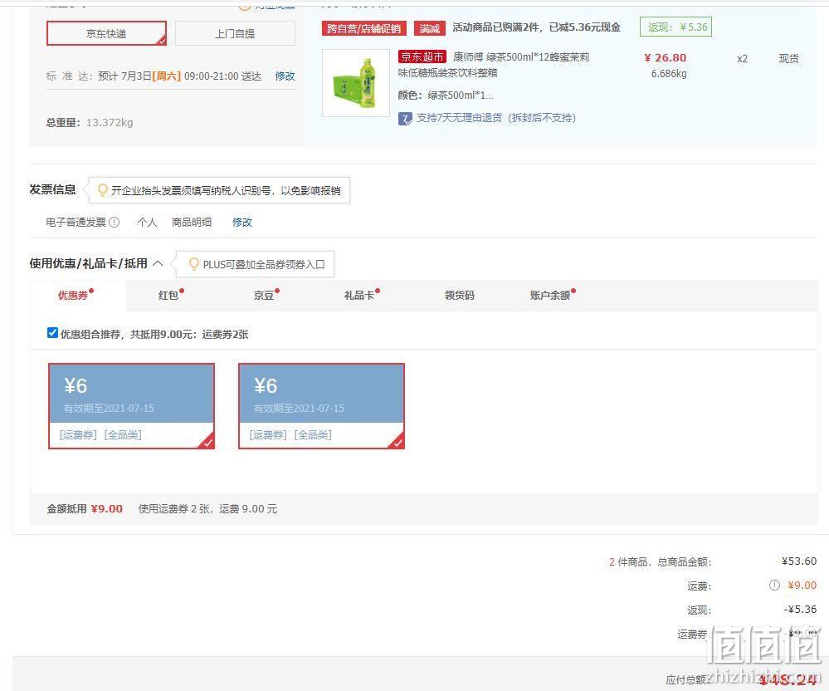The image size is (829, 691).
Task: Click the 6.686kg product weight
Action: pos(669,74)
